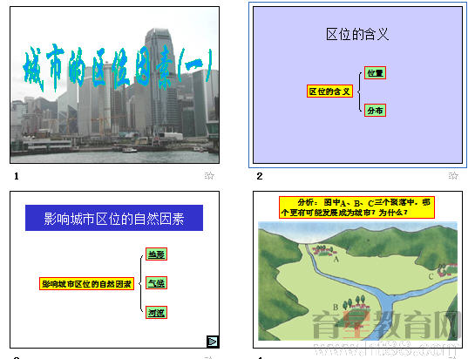
Task: Click the green 位置 box on slide 2
Action: pos(375,72)
